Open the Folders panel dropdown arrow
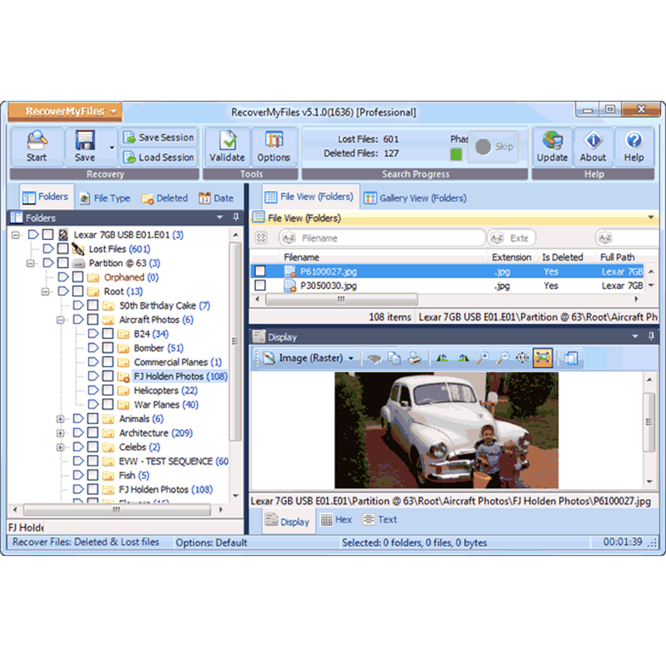Image resolution: width=666 pixels, height=666 pixels. tap(220, 217)
